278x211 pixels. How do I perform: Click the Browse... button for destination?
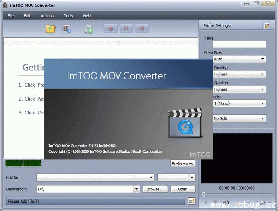(x=155, y=189)
